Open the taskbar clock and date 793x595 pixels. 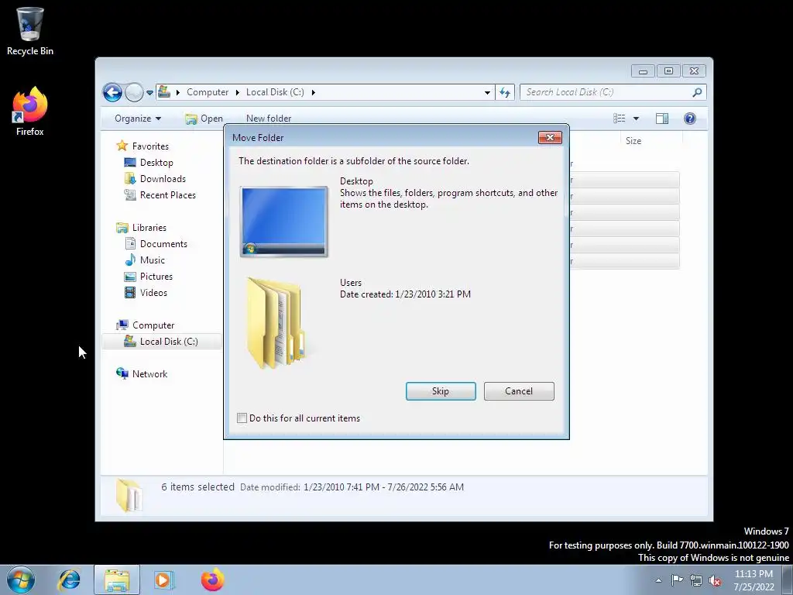[754, 580]
